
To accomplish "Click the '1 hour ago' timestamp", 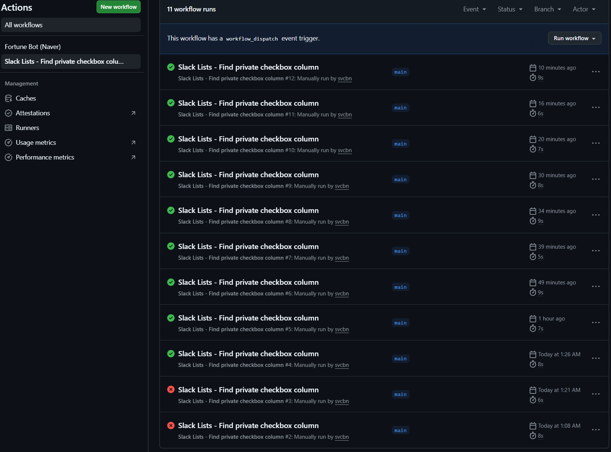I will tap(551, 319).
